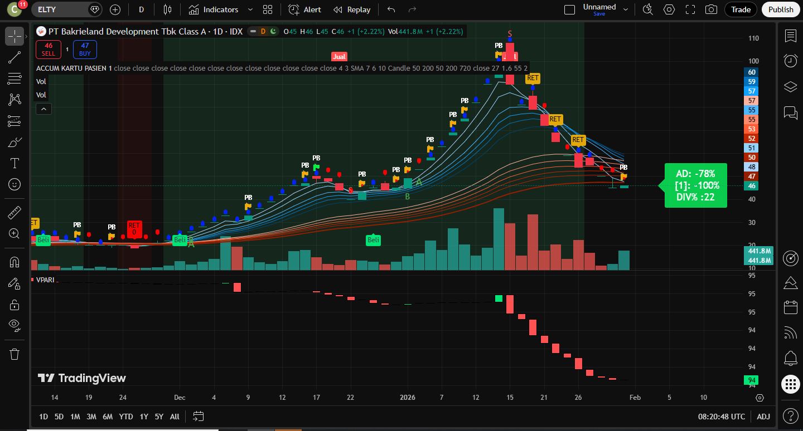Toggle ADJ adjusted data setting

[x=763, y=417]
